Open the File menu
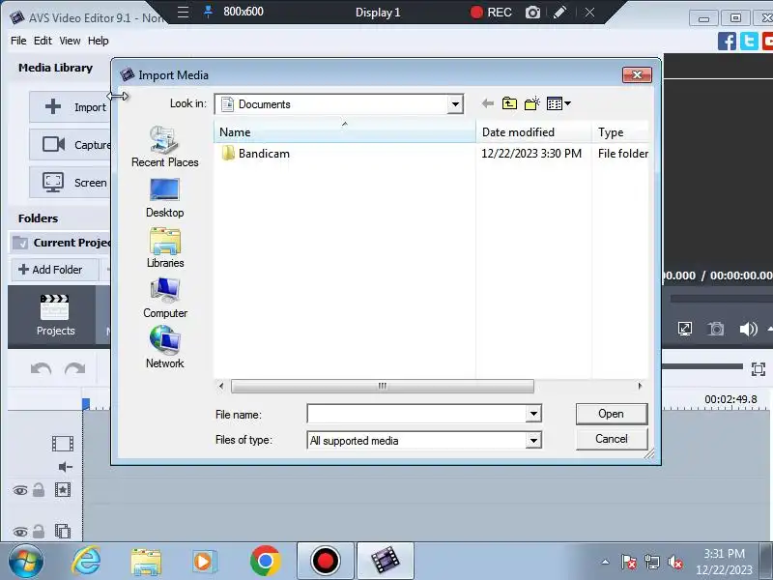 (x=18, y=41)
